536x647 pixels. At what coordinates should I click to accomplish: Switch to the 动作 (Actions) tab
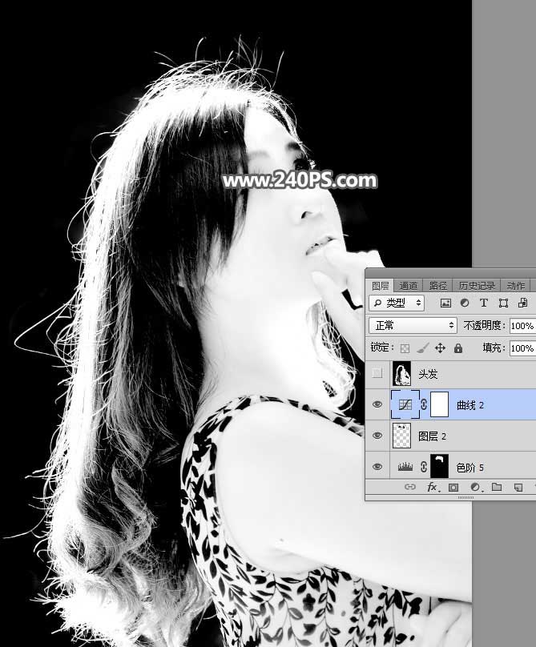tap(515, 286)
